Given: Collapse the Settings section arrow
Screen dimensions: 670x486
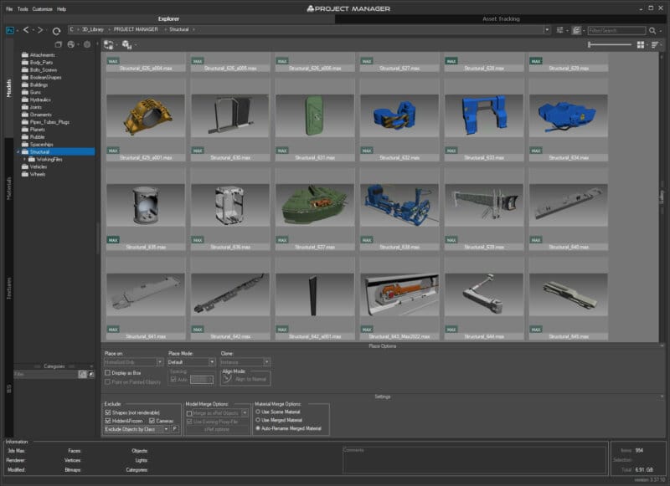Looking at the screenshot, I should [x=662, y=396].
